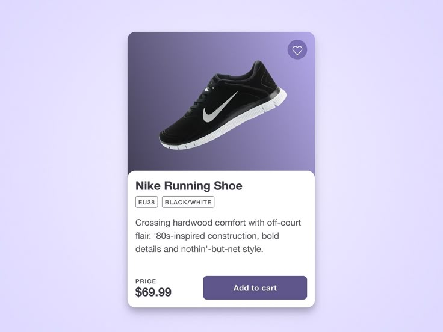Click the 'Crossing hardwood comfort' description line
The image size is (443, 332).
[218, 223]
